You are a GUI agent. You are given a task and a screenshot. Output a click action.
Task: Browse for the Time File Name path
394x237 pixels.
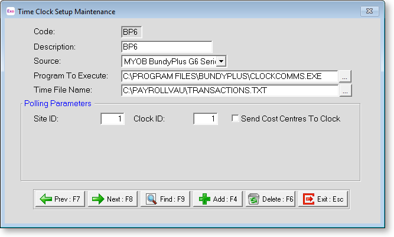point(346,90)
